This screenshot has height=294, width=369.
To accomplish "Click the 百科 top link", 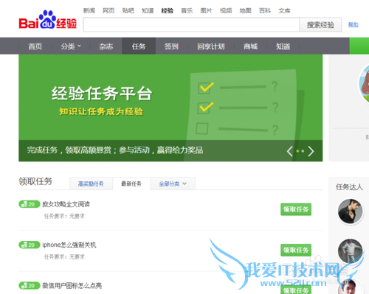I will [265, 10].
